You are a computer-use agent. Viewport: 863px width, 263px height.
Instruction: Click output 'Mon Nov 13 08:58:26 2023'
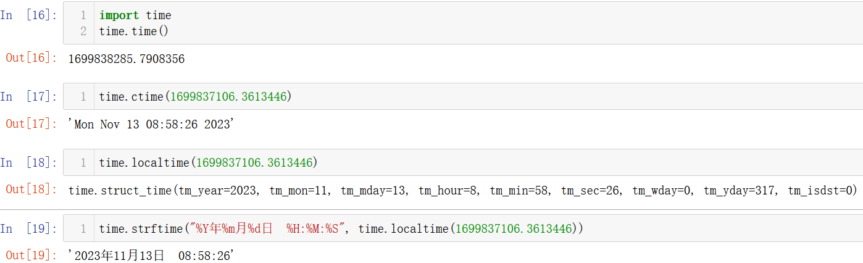click(152, 125)
